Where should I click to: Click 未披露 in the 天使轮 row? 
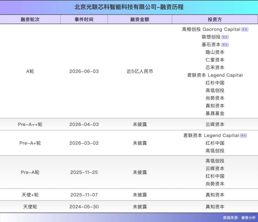(x=140, y=207)
